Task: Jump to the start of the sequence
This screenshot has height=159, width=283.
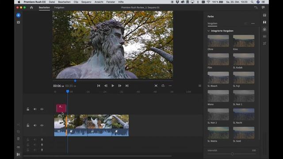Action: (x=99, y=86)
